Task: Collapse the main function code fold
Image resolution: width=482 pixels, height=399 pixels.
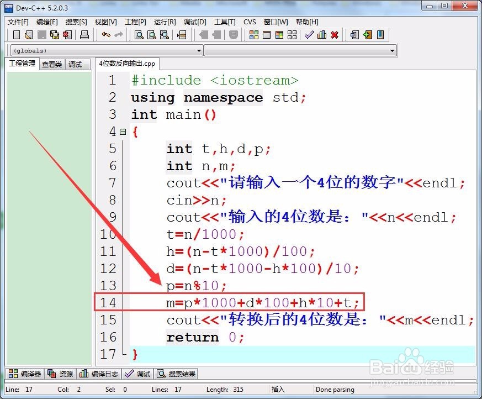Action: [x=123, y=132]
